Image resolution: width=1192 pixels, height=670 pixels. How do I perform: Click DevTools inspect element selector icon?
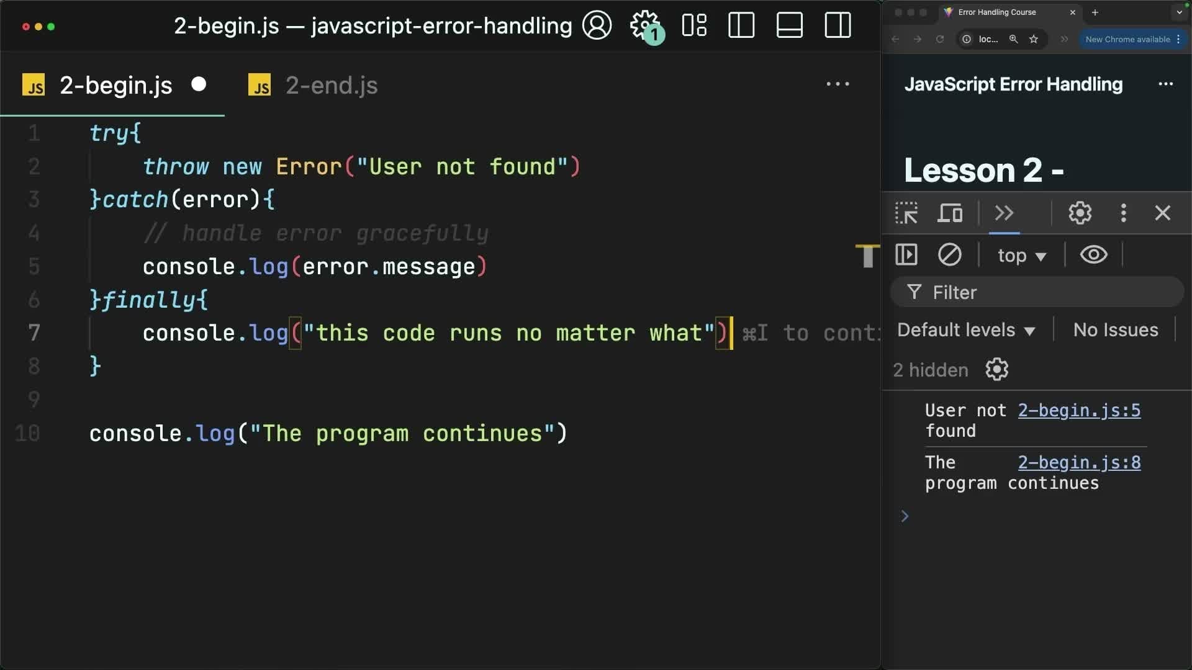(906, 213)
